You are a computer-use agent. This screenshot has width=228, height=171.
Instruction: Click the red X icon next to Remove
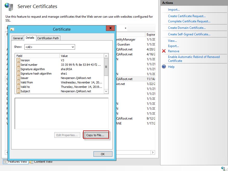tap(164, 51)
